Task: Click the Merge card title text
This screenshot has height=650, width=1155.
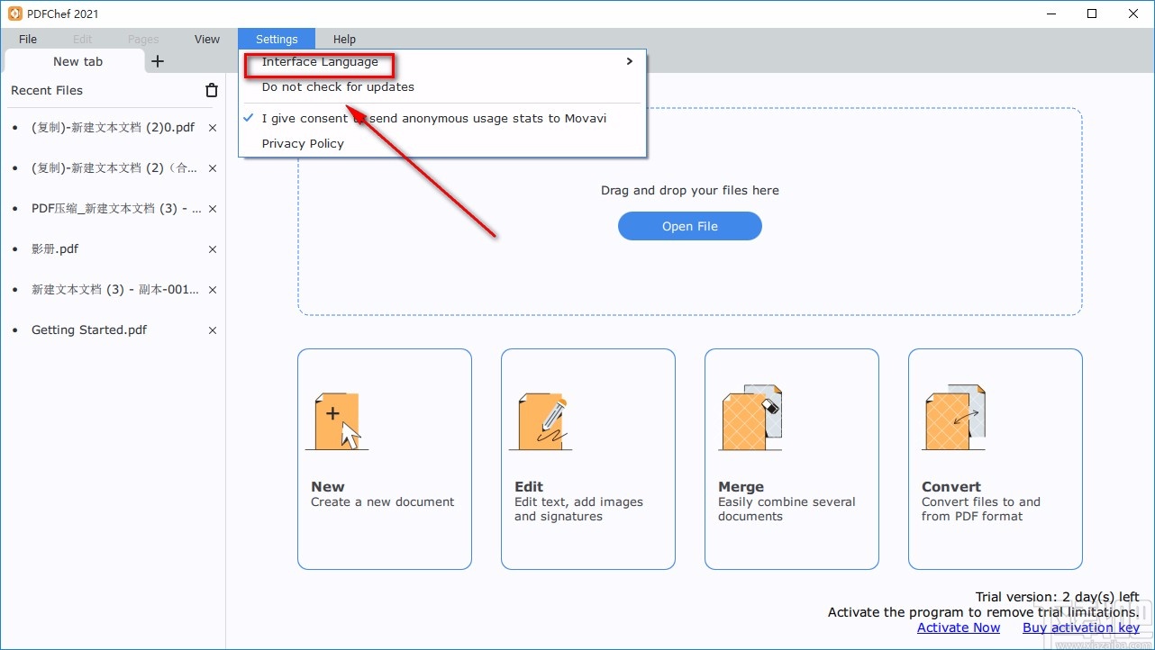Action: pos(741,487)
